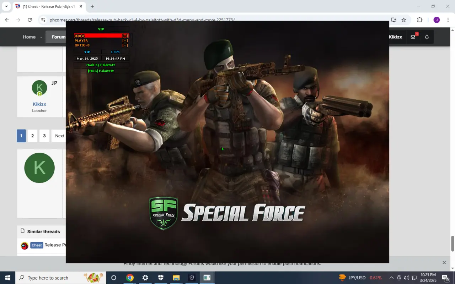455x284 pixels.
Task: Open the JPY/USD taskbar widget
Action: [360, 278]
